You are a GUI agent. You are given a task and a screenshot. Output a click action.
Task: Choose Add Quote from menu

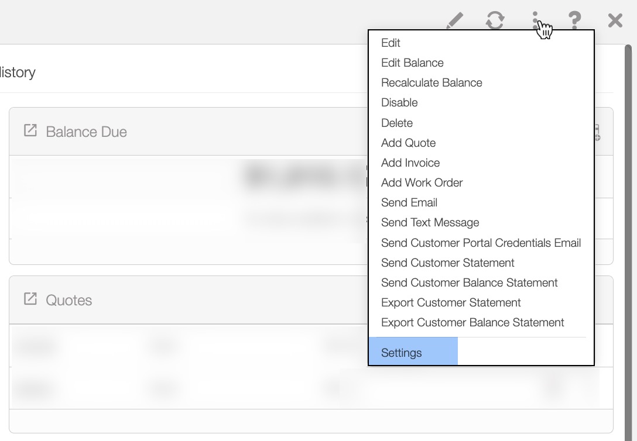[408, 143]
